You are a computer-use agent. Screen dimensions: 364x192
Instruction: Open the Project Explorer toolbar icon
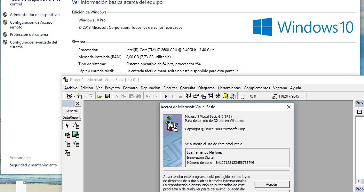point(188,96)
